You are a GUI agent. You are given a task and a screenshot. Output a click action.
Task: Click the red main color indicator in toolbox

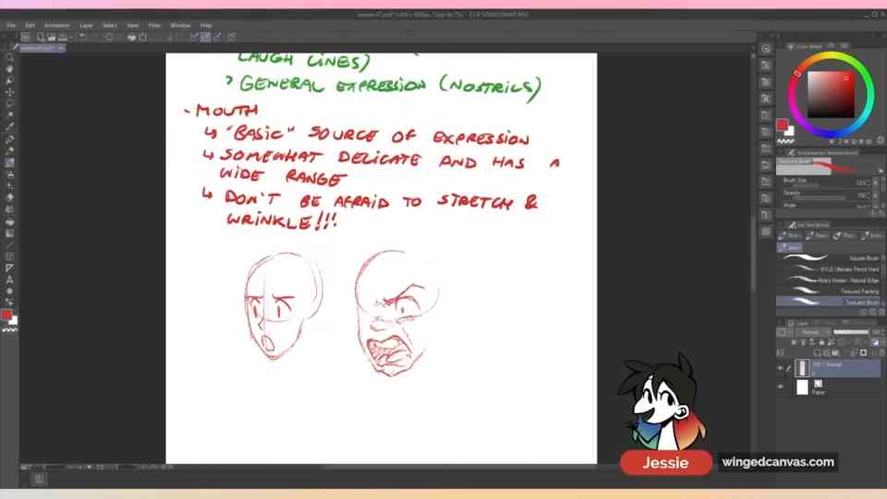[6, 314]
